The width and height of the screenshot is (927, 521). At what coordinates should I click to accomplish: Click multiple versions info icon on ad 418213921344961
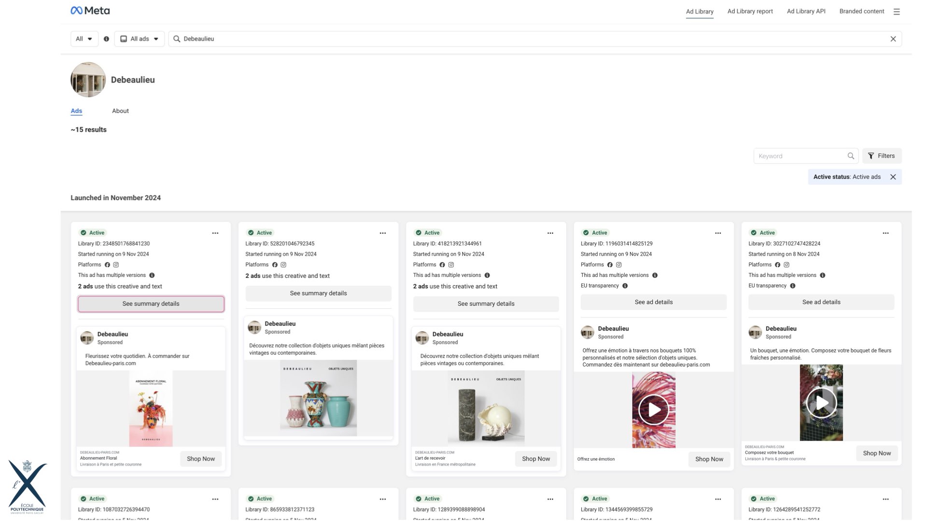487,275
